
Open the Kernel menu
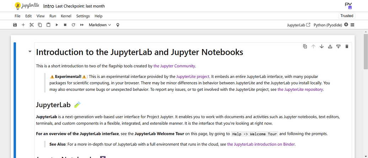66,16
